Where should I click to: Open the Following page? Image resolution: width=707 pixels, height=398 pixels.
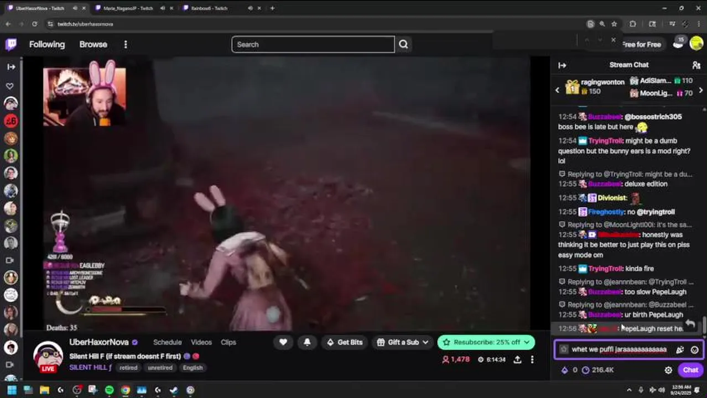point(47,44)
